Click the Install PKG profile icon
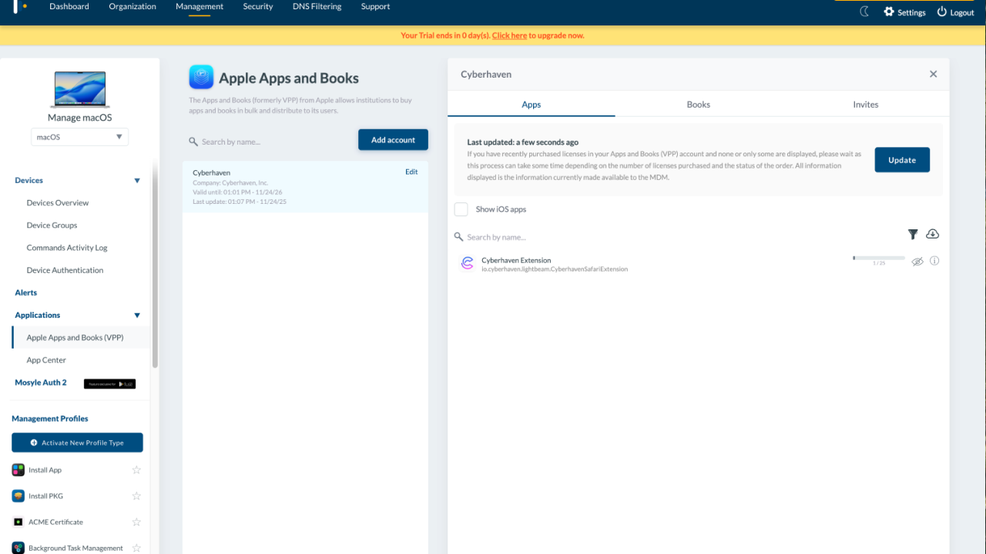 18,496
